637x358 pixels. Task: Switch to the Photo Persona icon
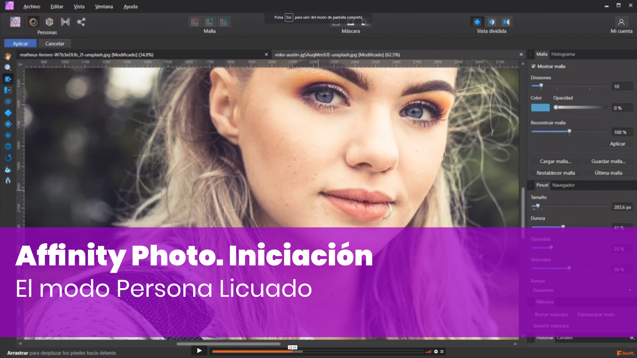[15, 22]
